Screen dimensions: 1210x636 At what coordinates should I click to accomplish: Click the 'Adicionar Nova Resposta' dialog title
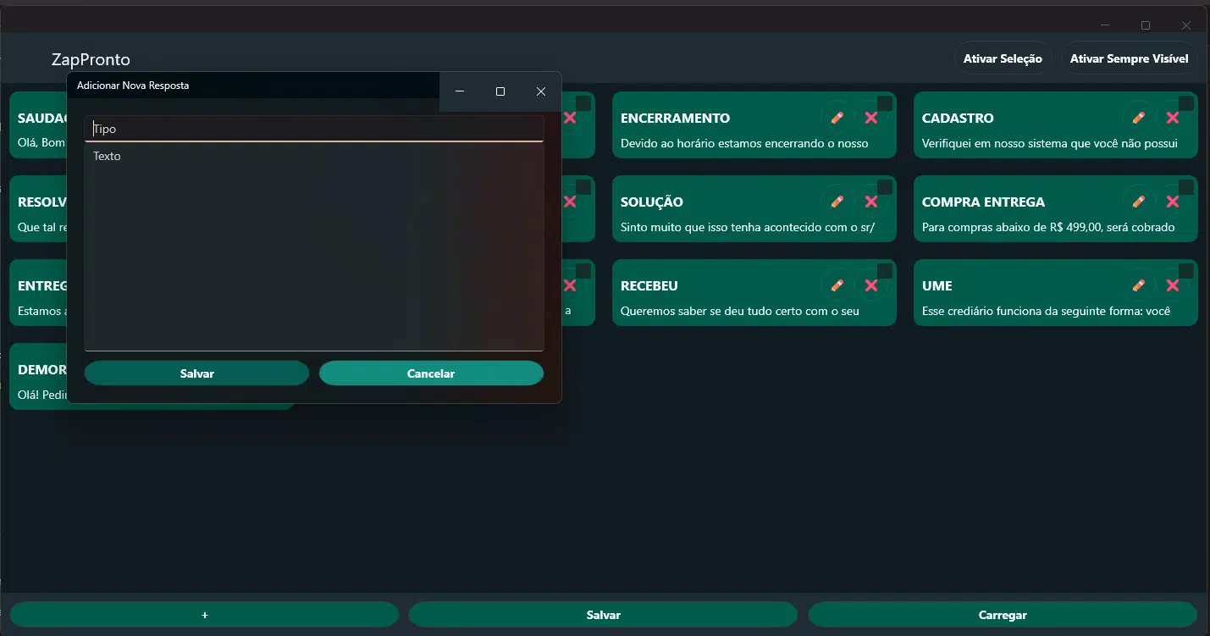coord(133,86)
